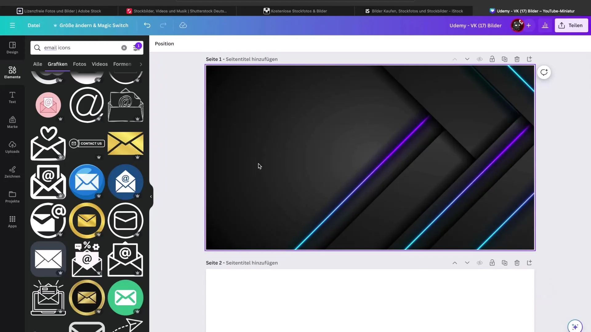Move Seite 1 down with chevron

click(467, 59)
